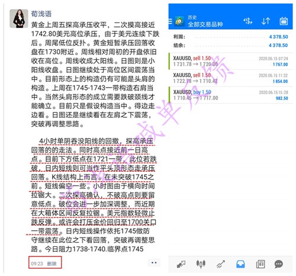Open the chat Messages tab icon
Image resolution: width=296 pixels, height=276 pixels.
point(279,264)
